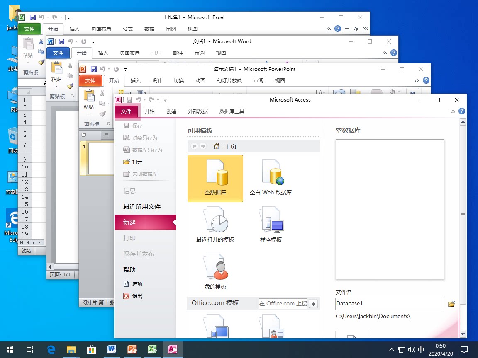The width and height of the screenshot is (478, 358).
Task: Click the PowerPoint icon in the taskbar
Action: [132, 349]
